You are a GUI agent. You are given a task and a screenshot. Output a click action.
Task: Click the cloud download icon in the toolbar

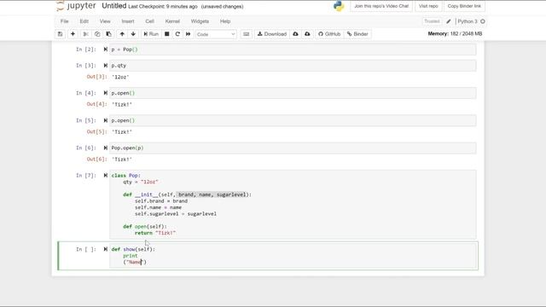pos(296,34)
